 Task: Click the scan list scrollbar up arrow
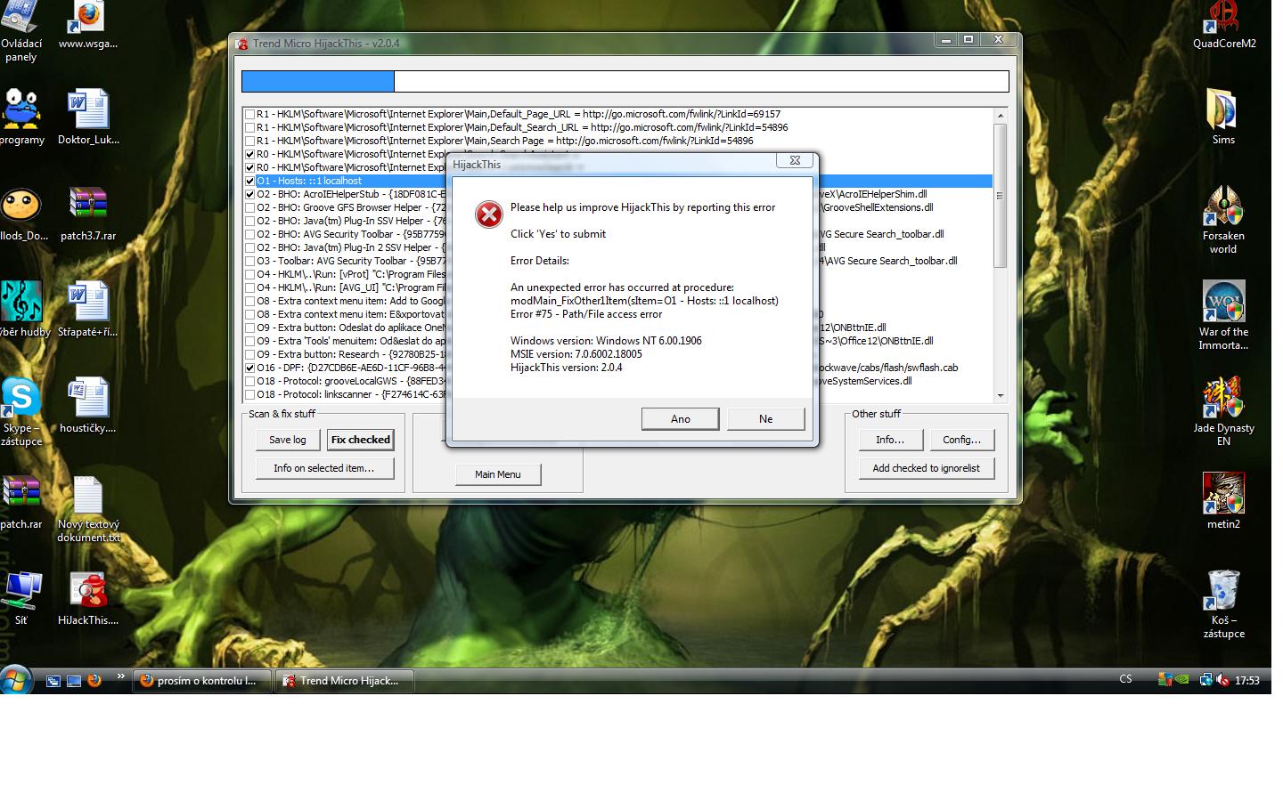tap(1001, 116)
